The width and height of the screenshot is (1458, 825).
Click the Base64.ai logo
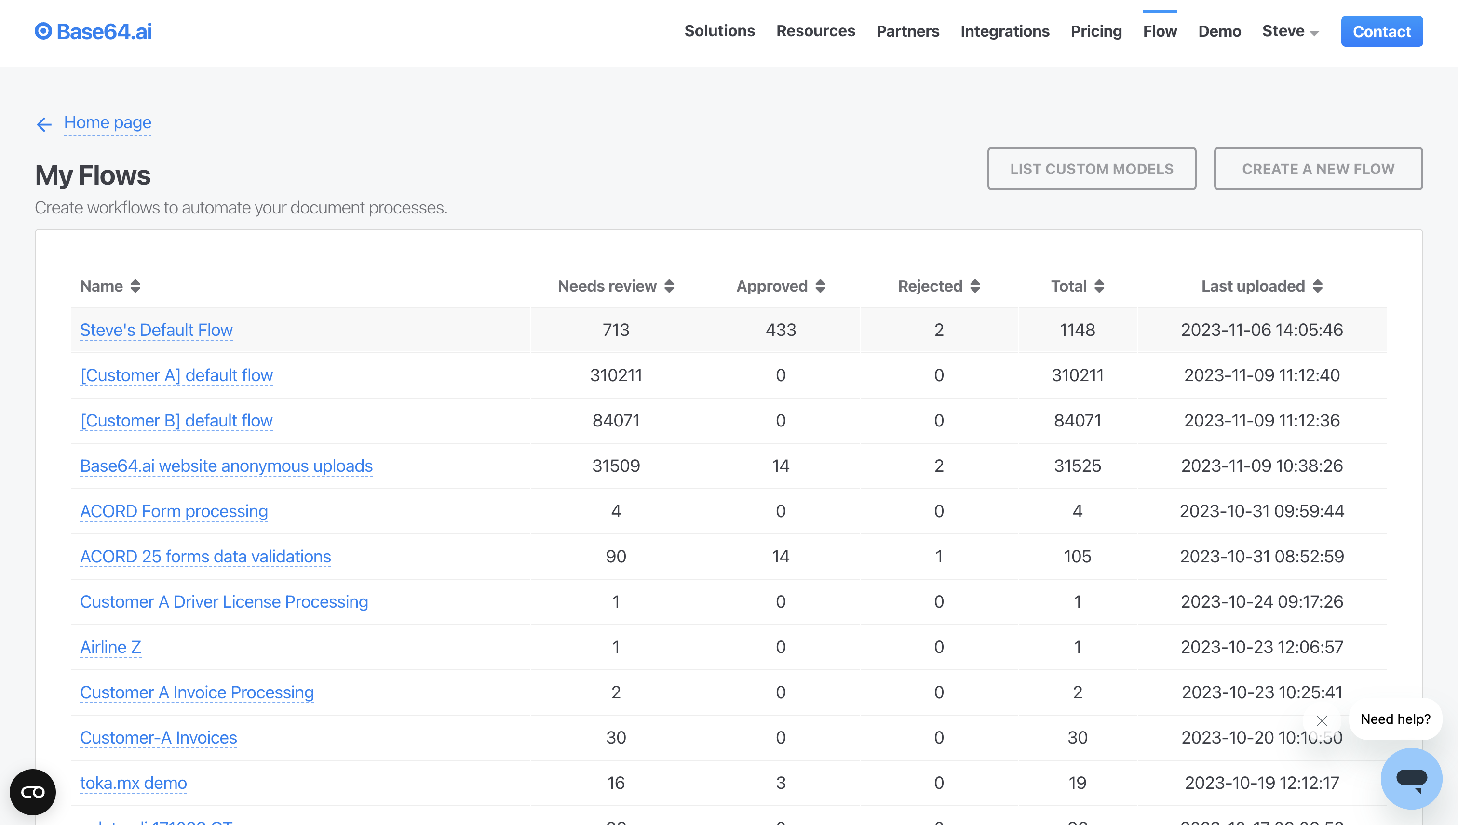pyautogui.click(x=94, y=31)
